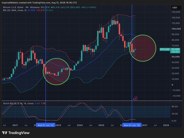This screenshot has height=138, width=184.
Task: Click the Stoch RSI D value 7.36
Action: (x=43, y=103)
